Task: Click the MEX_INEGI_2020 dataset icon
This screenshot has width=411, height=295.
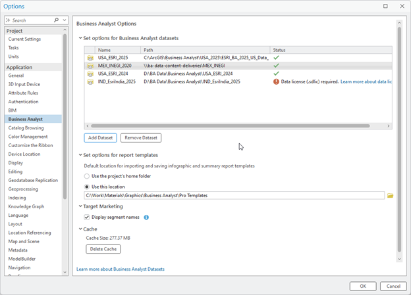Action: (90, 66)
